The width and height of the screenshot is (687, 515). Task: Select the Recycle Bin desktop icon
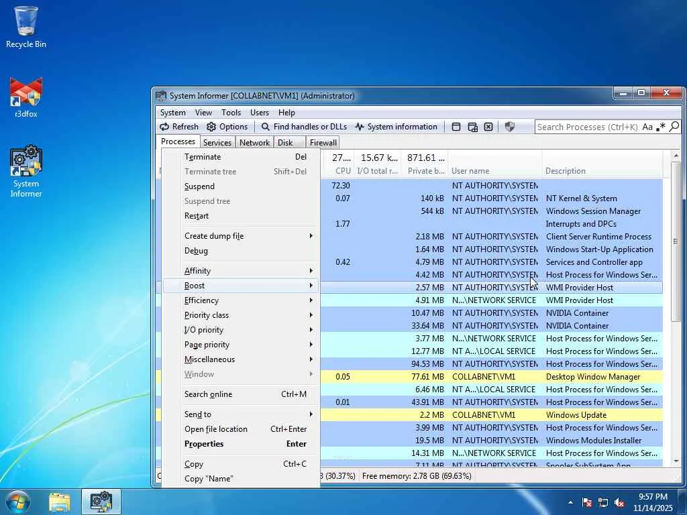[26, 27]
